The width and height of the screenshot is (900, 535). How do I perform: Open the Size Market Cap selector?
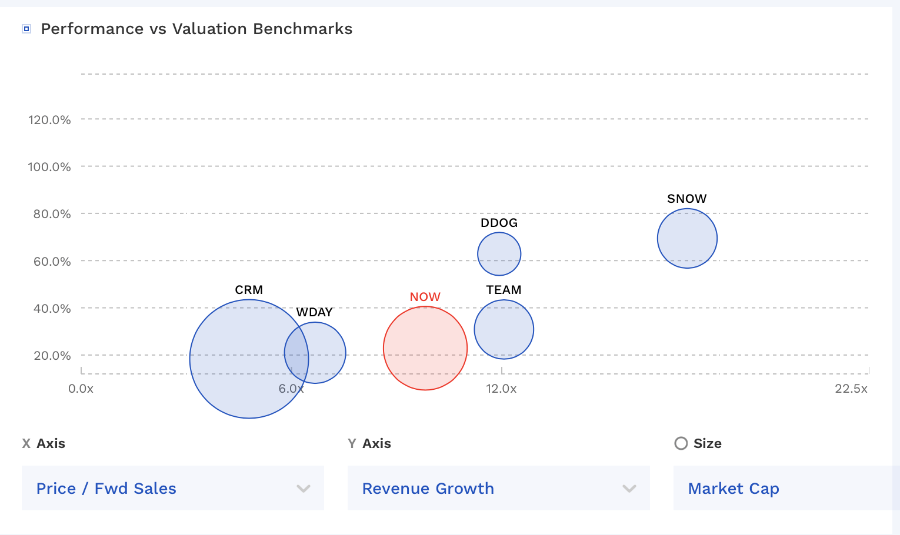click(782, 488)
